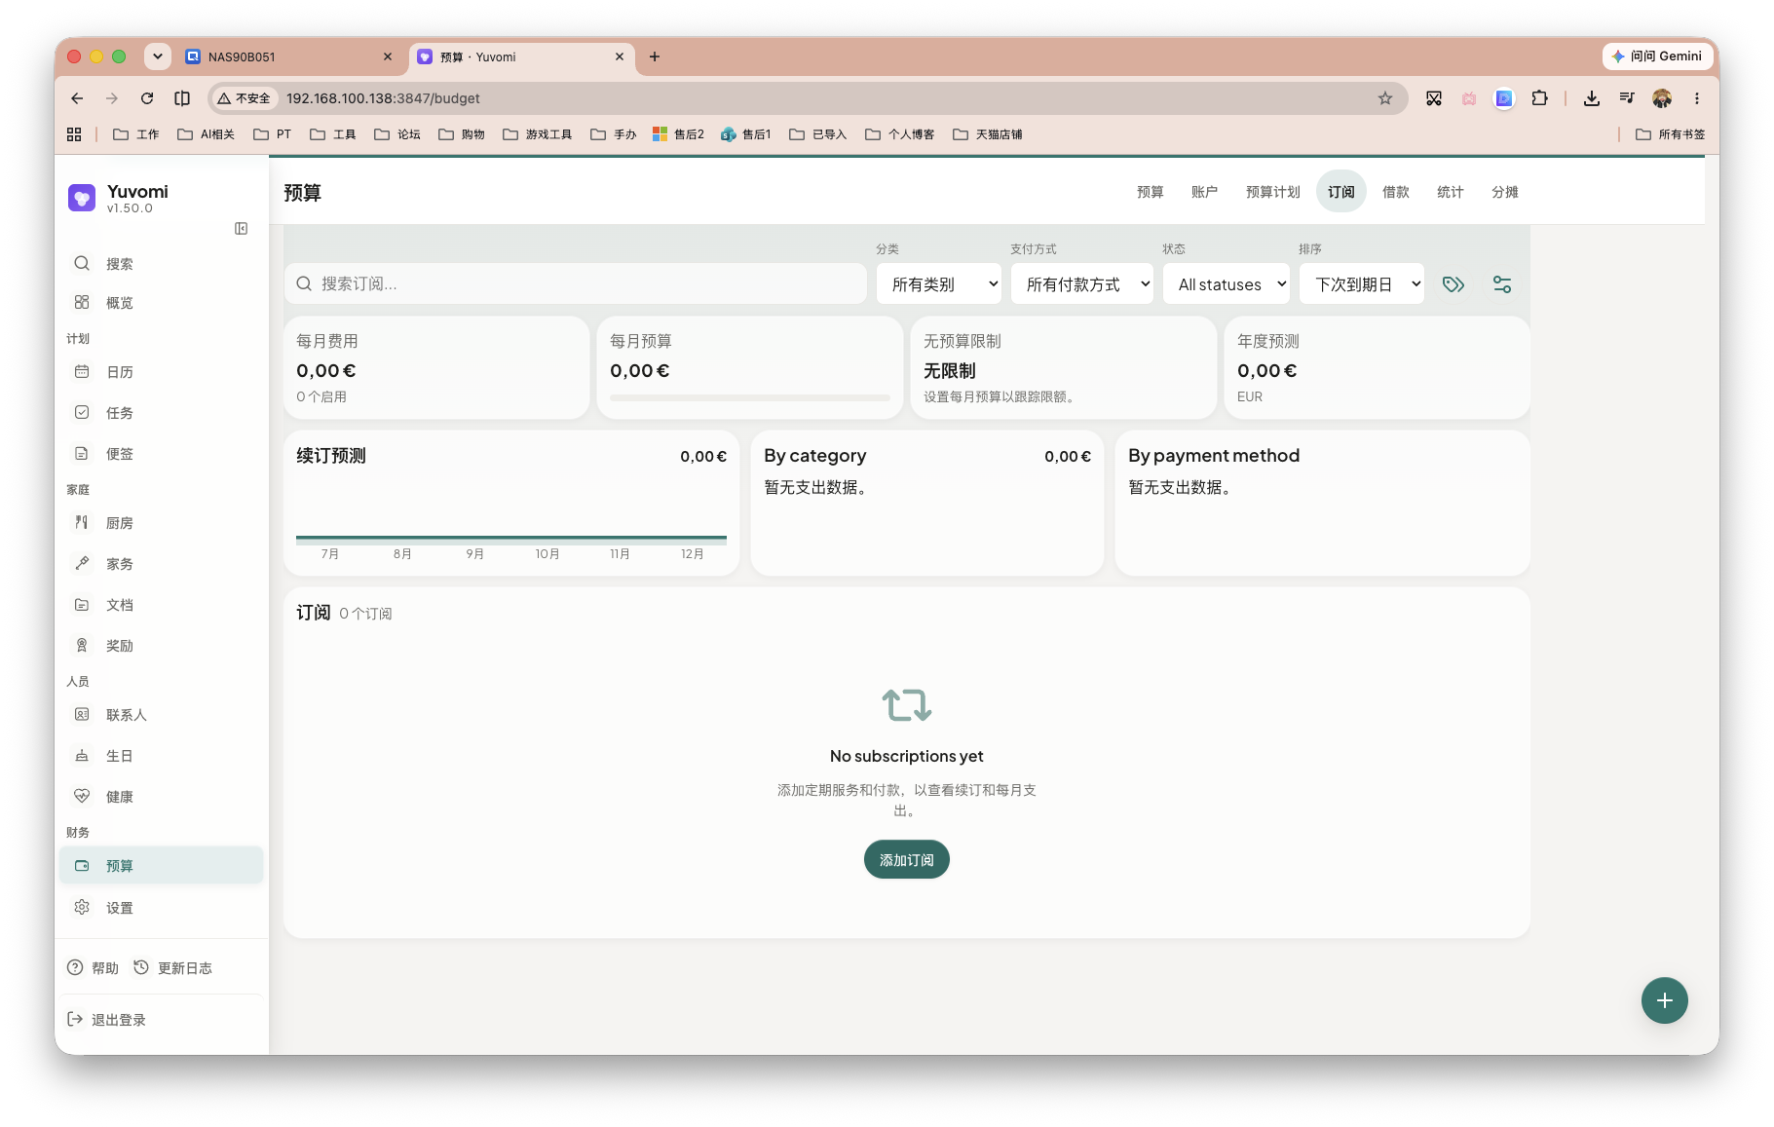Open the 下次到期日 sort dropdown
This screenshot has height=1127, width=1774.
coord(1361,284)
